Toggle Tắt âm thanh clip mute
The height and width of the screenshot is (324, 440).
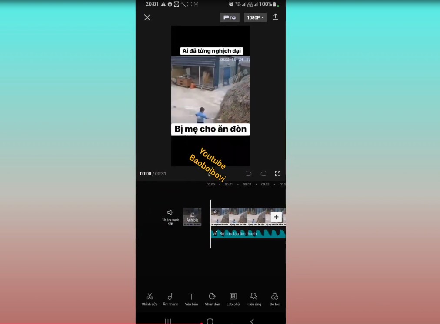[170, 217]
